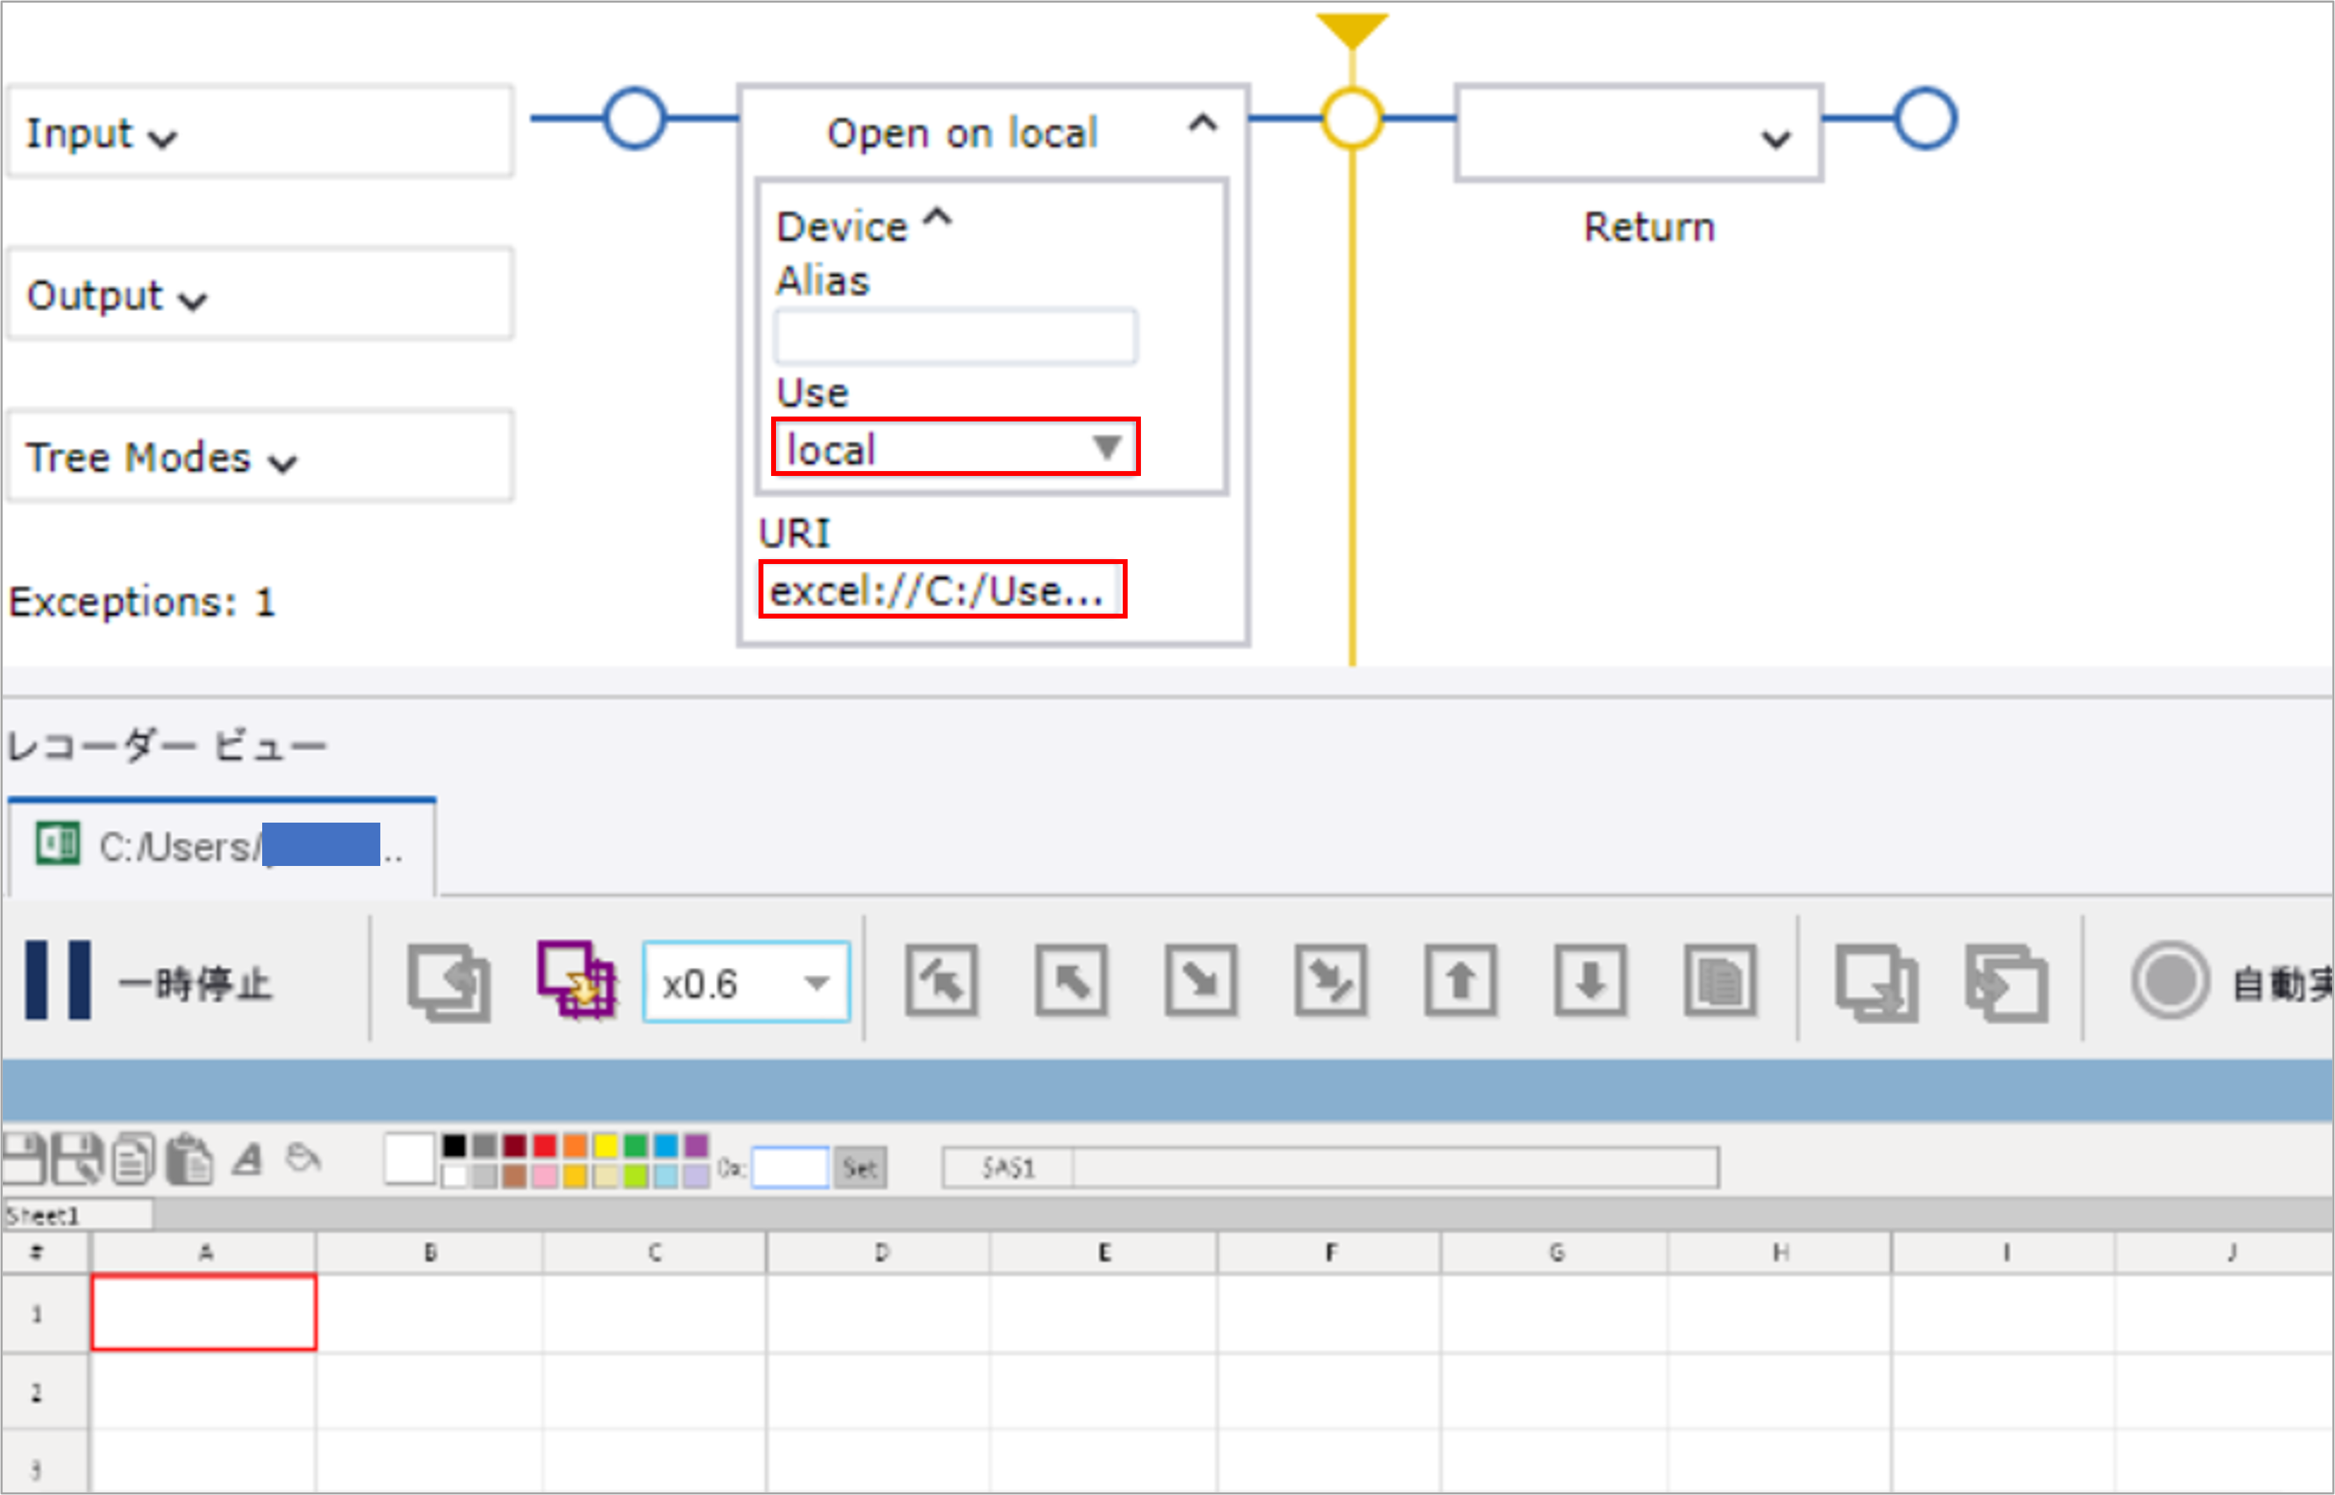The height and width of the screenshot is (1495, 2335).
Task: Click the document page icon in recorder toolbar
Action: coord(1720,981)
